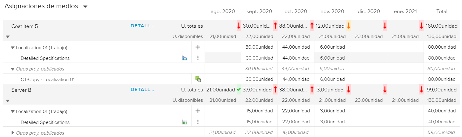Open three-dot menu for Server B Detailed Specifications

point(198,122)
